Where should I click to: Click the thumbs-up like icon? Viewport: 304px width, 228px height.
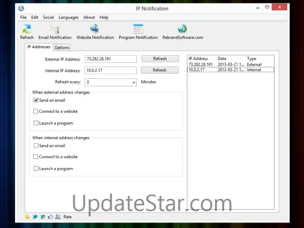coord(50,217)
